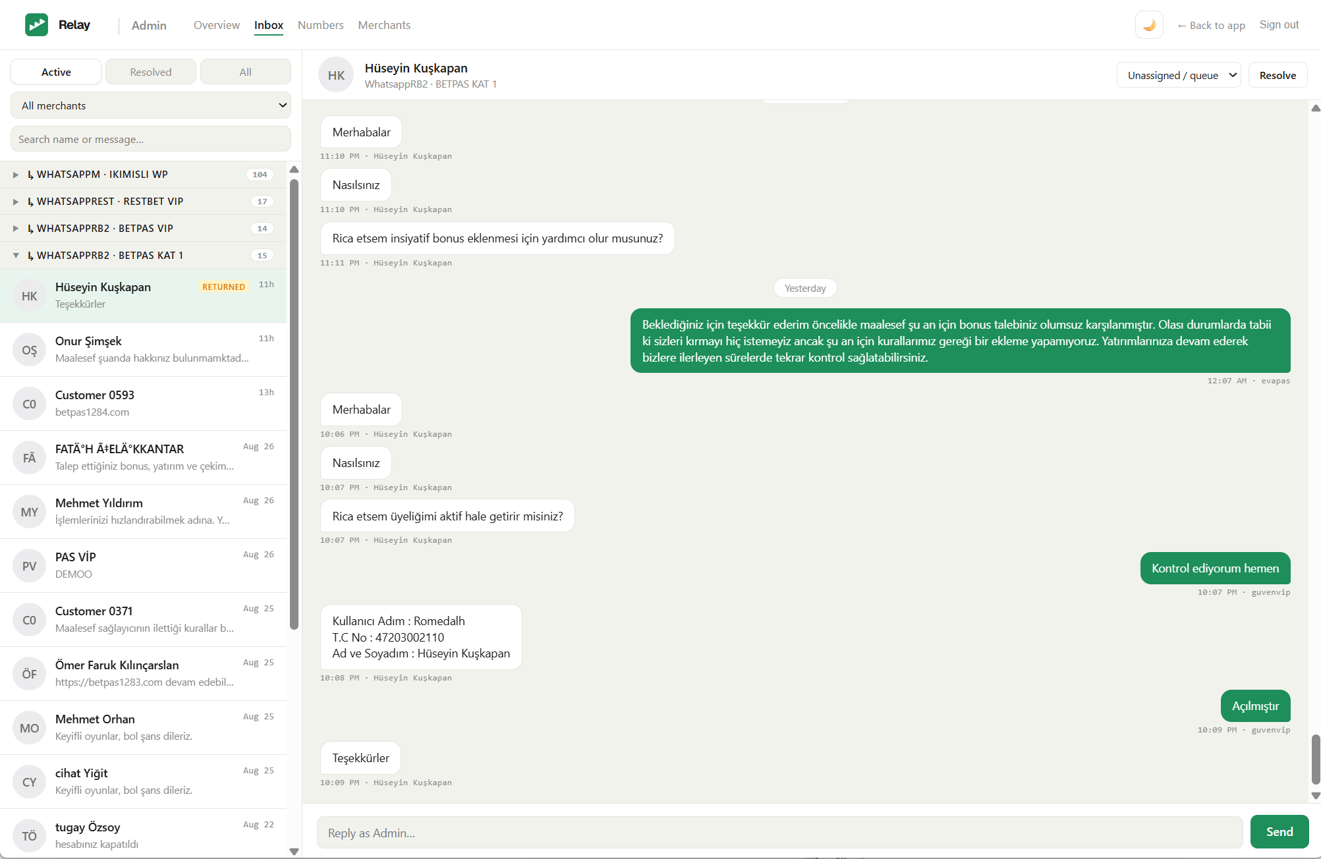Switch to the Resolved filter tab
Screen dimensions: 1321x859
(151, 72)
